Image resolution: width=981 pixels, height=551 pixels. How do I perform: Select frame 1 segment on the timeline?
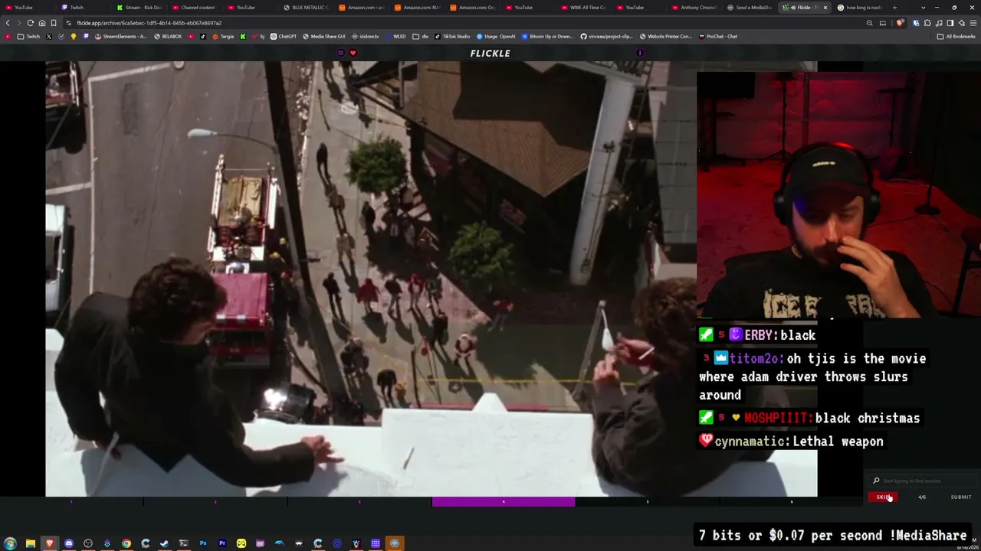71,502
